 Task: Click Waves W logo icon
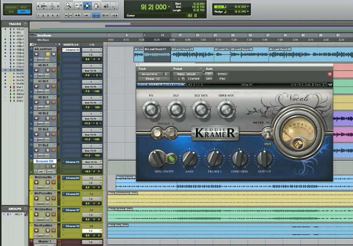coord(330,85)
